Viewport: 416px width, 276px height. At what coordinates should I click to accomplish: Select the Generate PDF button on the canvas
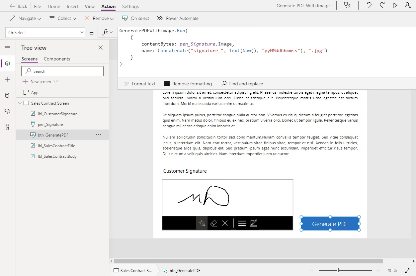pyautogui.click(x=330, y=224)
